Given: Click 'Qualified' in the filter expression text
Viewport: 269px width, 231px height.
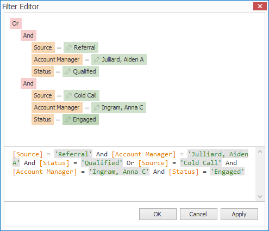Looking at the screenshot, I should pos(102,163).
